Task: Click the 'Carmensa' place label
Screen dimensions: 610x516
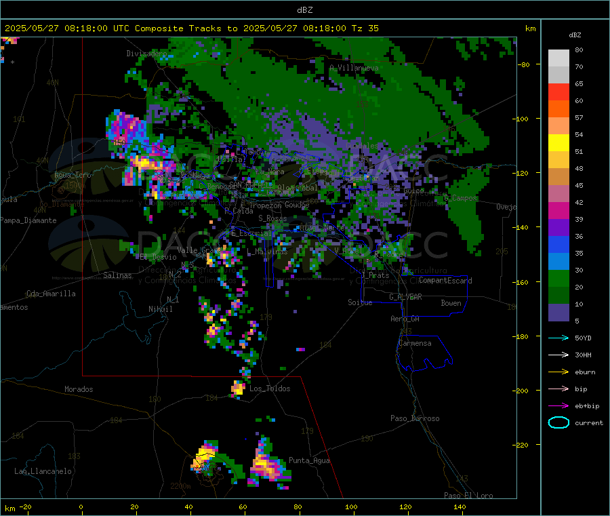Action: (x=415, y=343)
